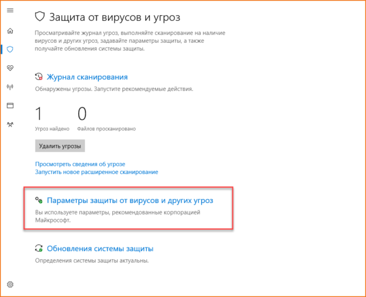The image size is (366, 297).
Task: Open 'Обновления системы защиты' heading link
Action: point(100,249)
